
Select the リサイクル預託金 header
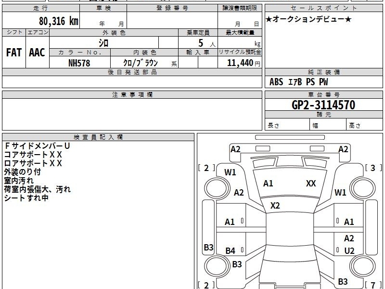click(x=240, y=53)
